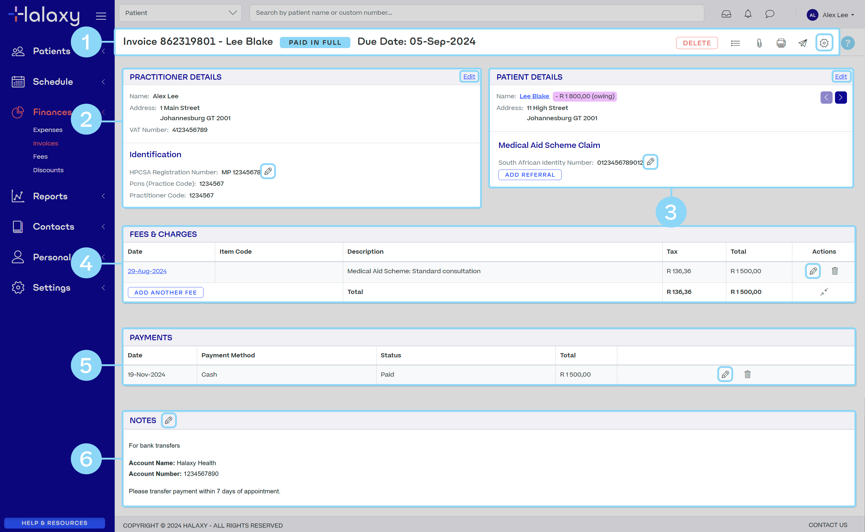Collapse the Finances sidebar section
The width and height of the screenshot is (865, 532).
[103, 112]
